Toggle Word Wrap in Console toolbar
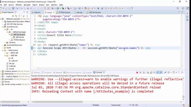The image size is (191, 107). point(155,73)
